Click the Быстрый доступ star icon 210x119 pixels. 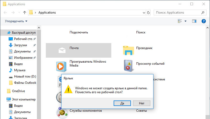pos(9,33)
